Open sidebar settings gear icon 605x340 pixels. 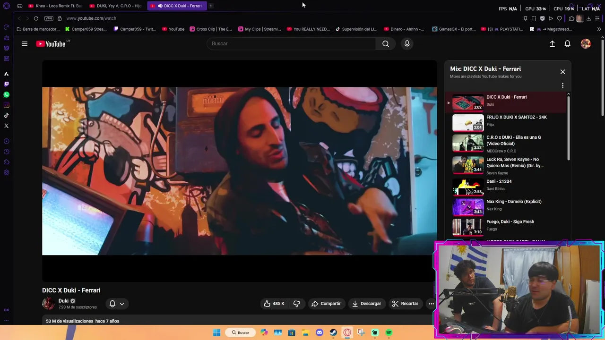(x=6, y=172)
